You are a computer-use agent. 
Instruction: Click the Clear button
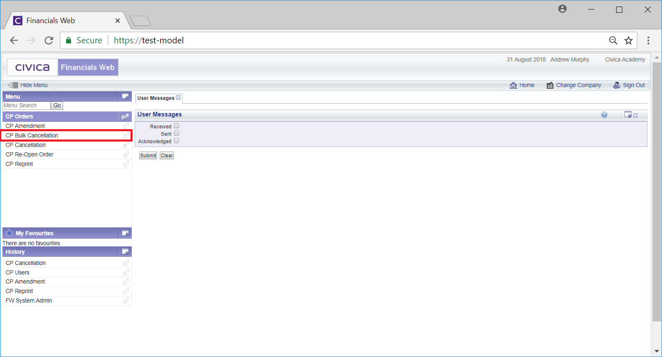pyautogui.click(x=167, y=156)
